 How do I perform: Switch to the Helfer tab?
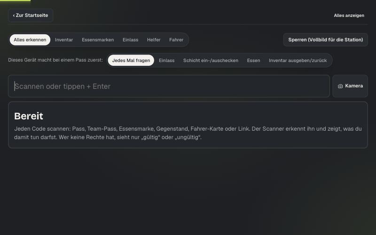click(154, 40)
